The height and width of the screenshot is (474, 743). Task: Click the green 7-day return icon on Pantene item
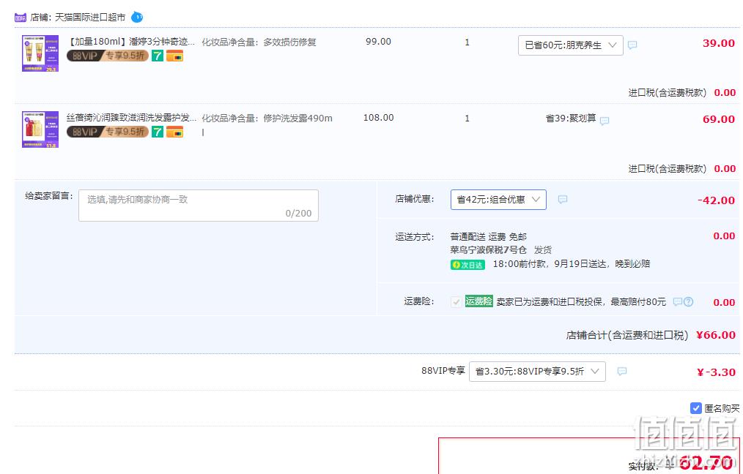(x=158, y=56)
